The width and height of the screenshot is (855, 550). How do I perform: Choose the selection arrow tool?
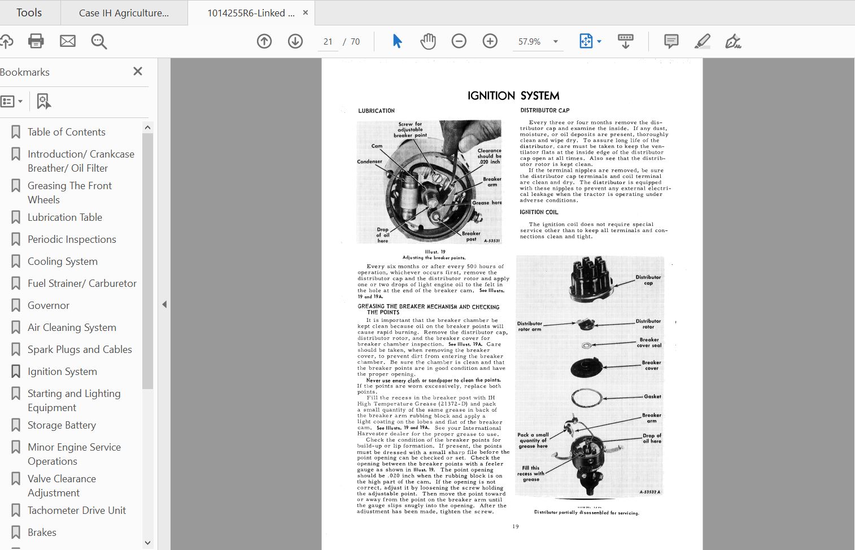[398, 41]
